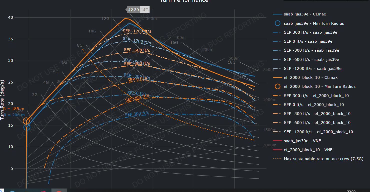Click the 'R = 185 m' annotation on chart
This screenshot has height=192, width=370.
(x=14, y=109)
